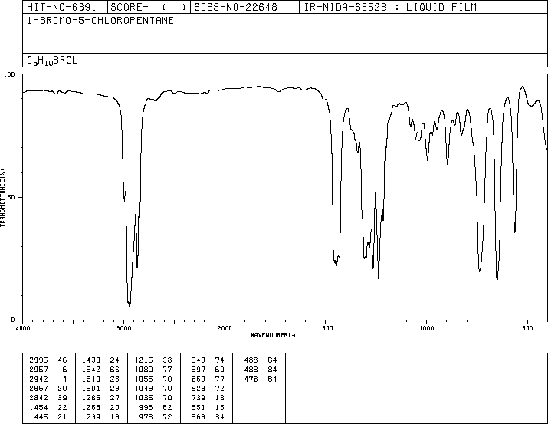Select the SDBS-NO=22648 header text
Image resolution: width=548 pixels, height=424 pixels.
pyautogui.click(x=235, y=7)
